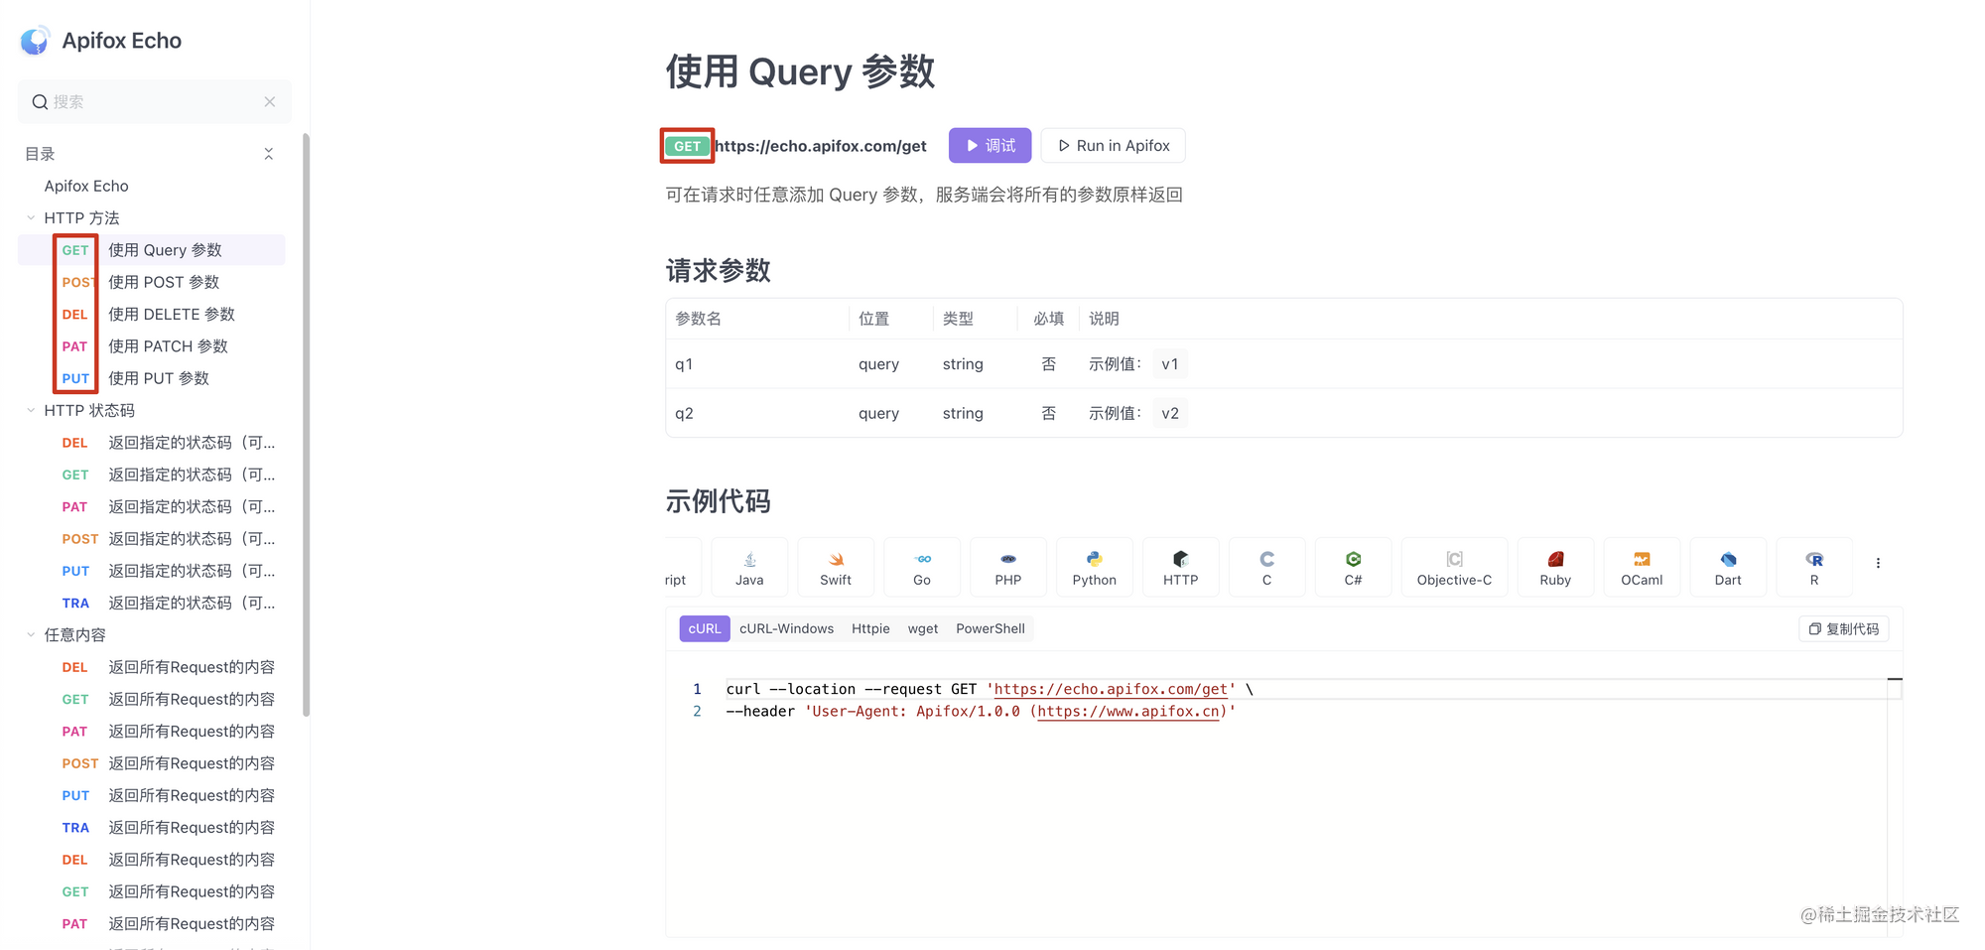Open the Go code sample
This screenshot has height=950, width=1985.
921,566
